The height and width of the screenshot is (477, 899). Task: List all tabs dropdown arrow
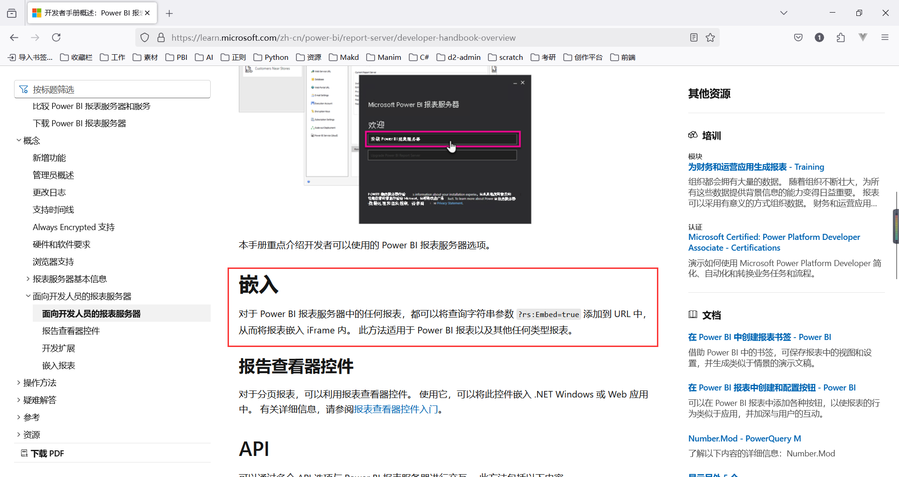tap(784, 13)
